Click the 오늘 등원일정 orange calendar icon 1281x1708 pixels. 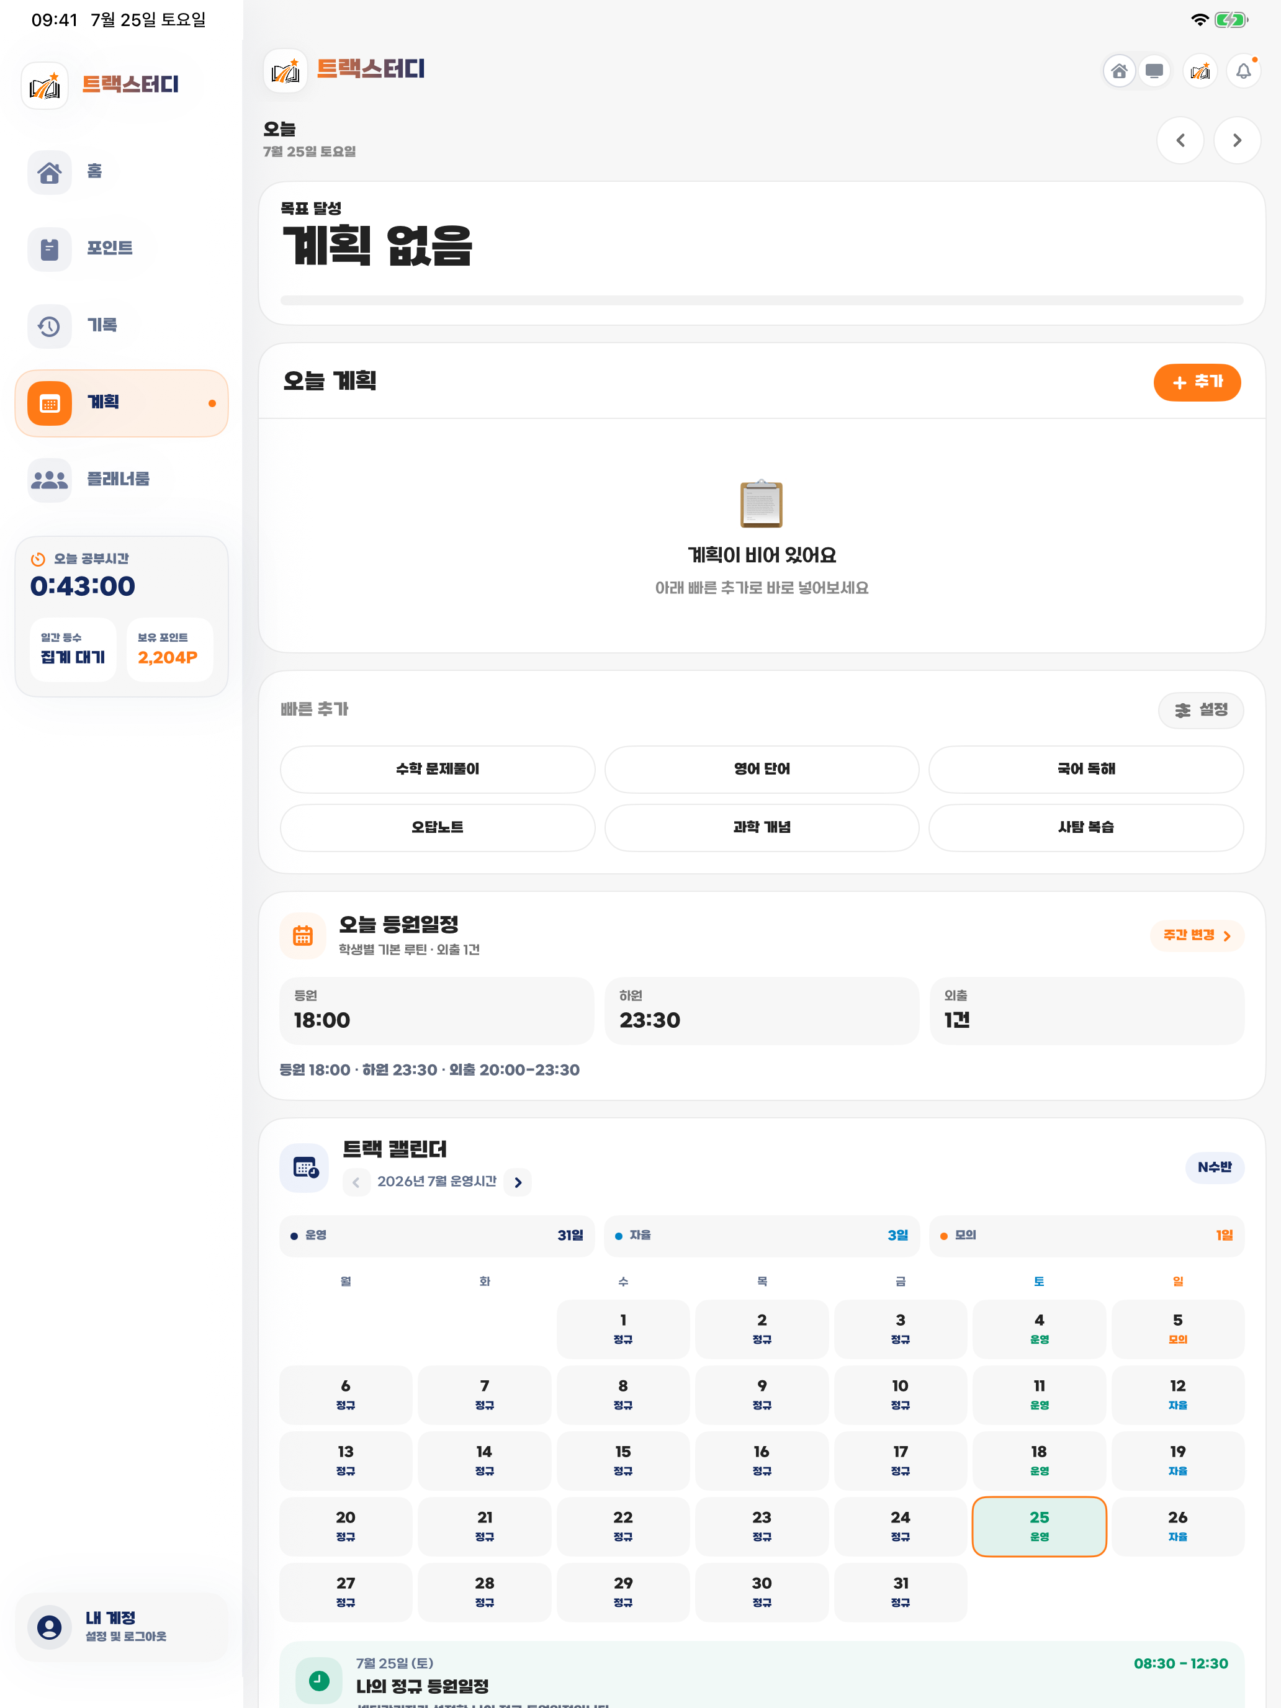coord(303,936)
